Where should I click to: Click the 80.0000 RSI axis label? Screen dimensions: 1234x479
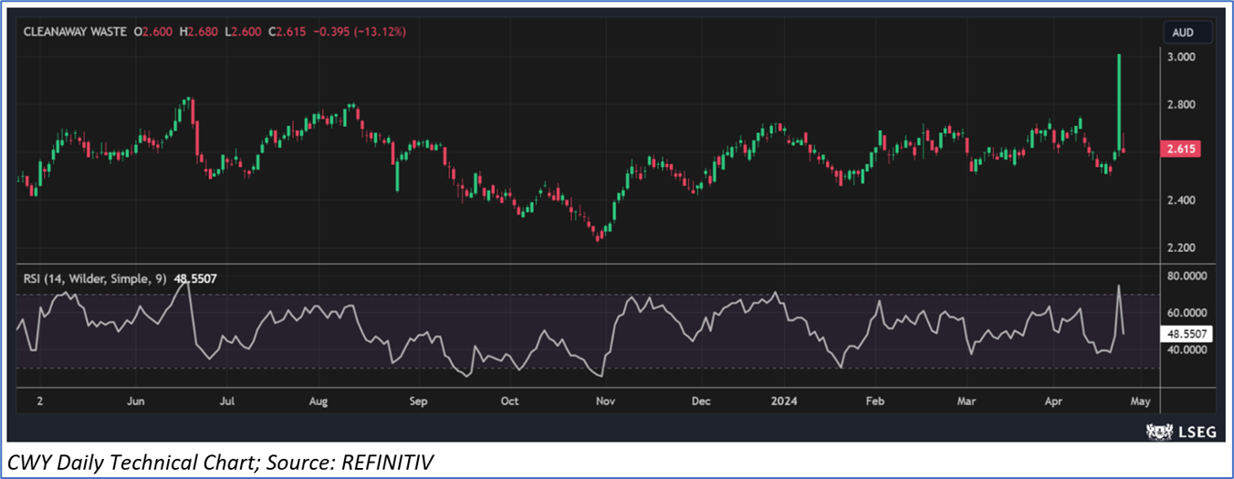click(1189, 276)
